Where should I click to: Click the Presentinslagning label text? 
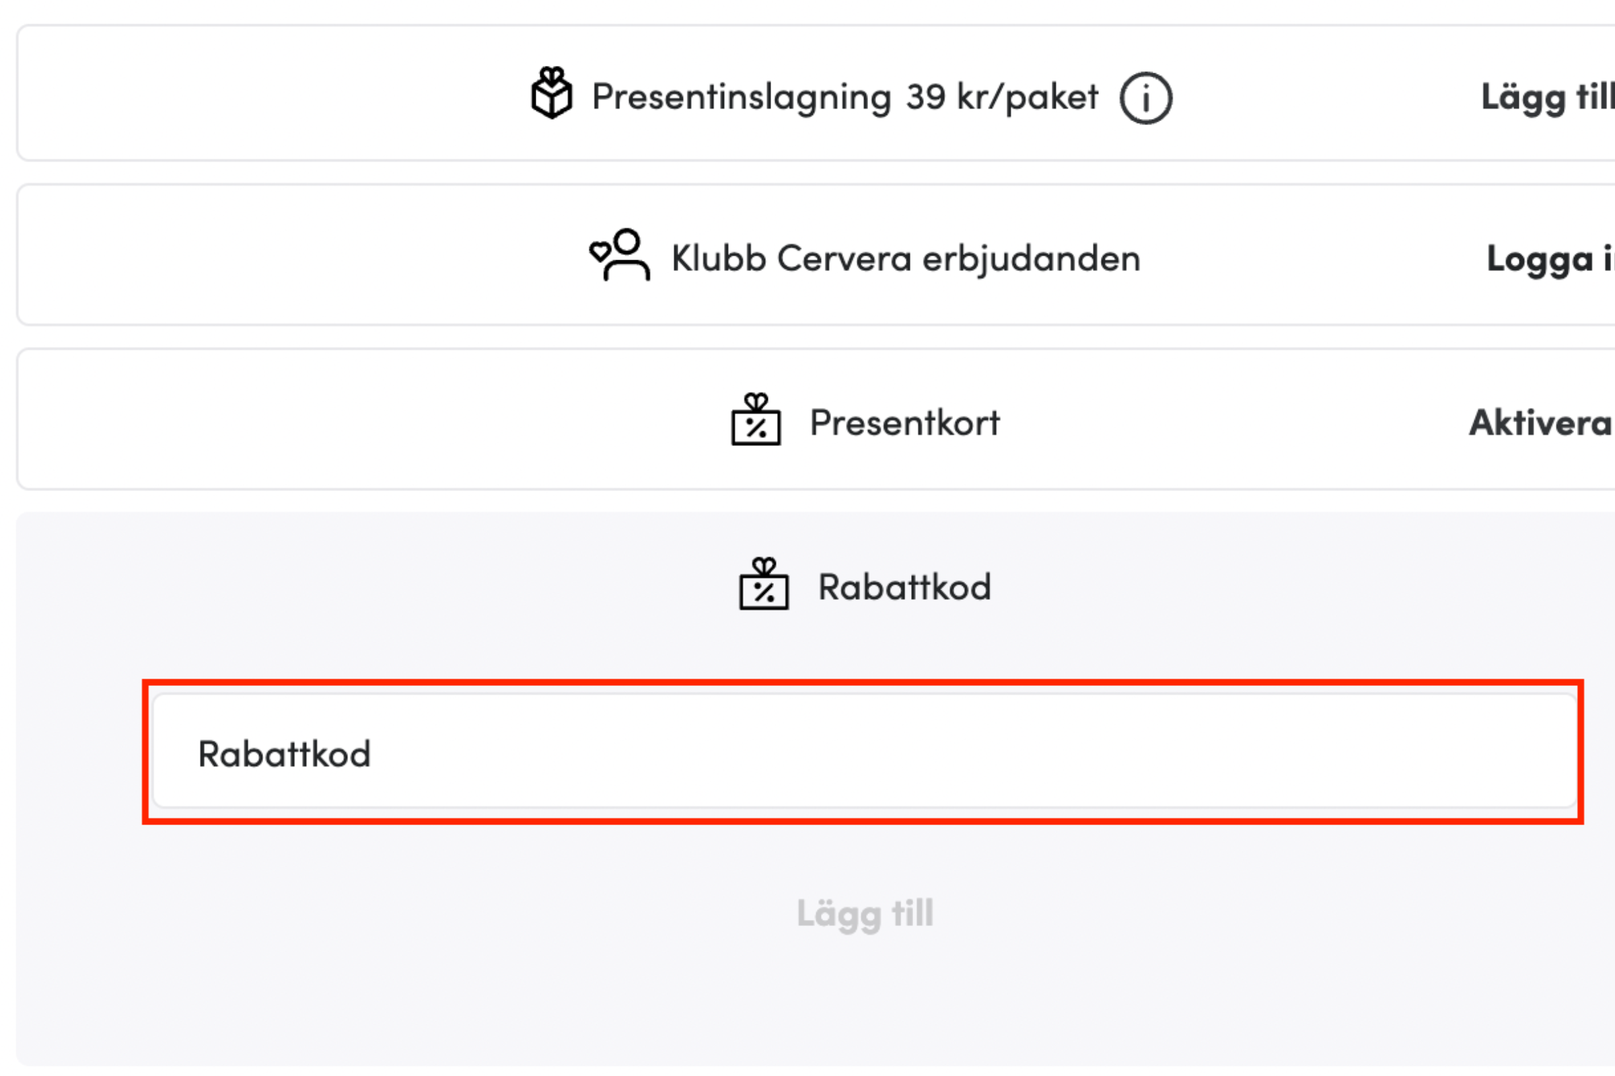[742, 98]
